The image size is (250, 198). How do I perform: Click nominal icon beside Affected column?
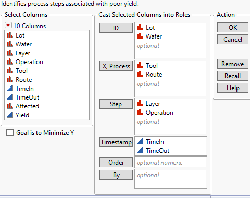(10, 106)
